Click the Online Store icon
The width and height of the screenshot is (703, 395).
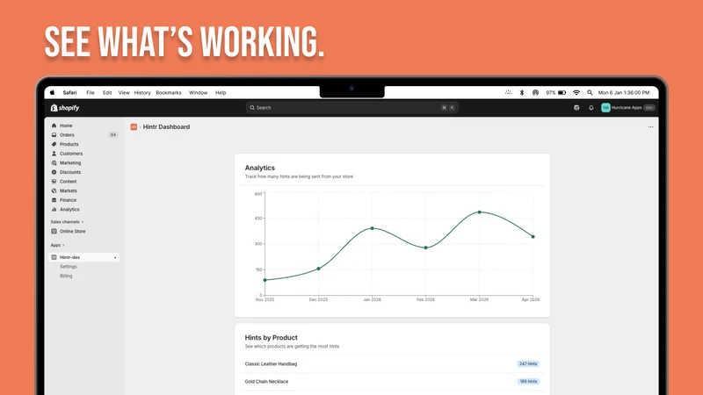point(54,232)
